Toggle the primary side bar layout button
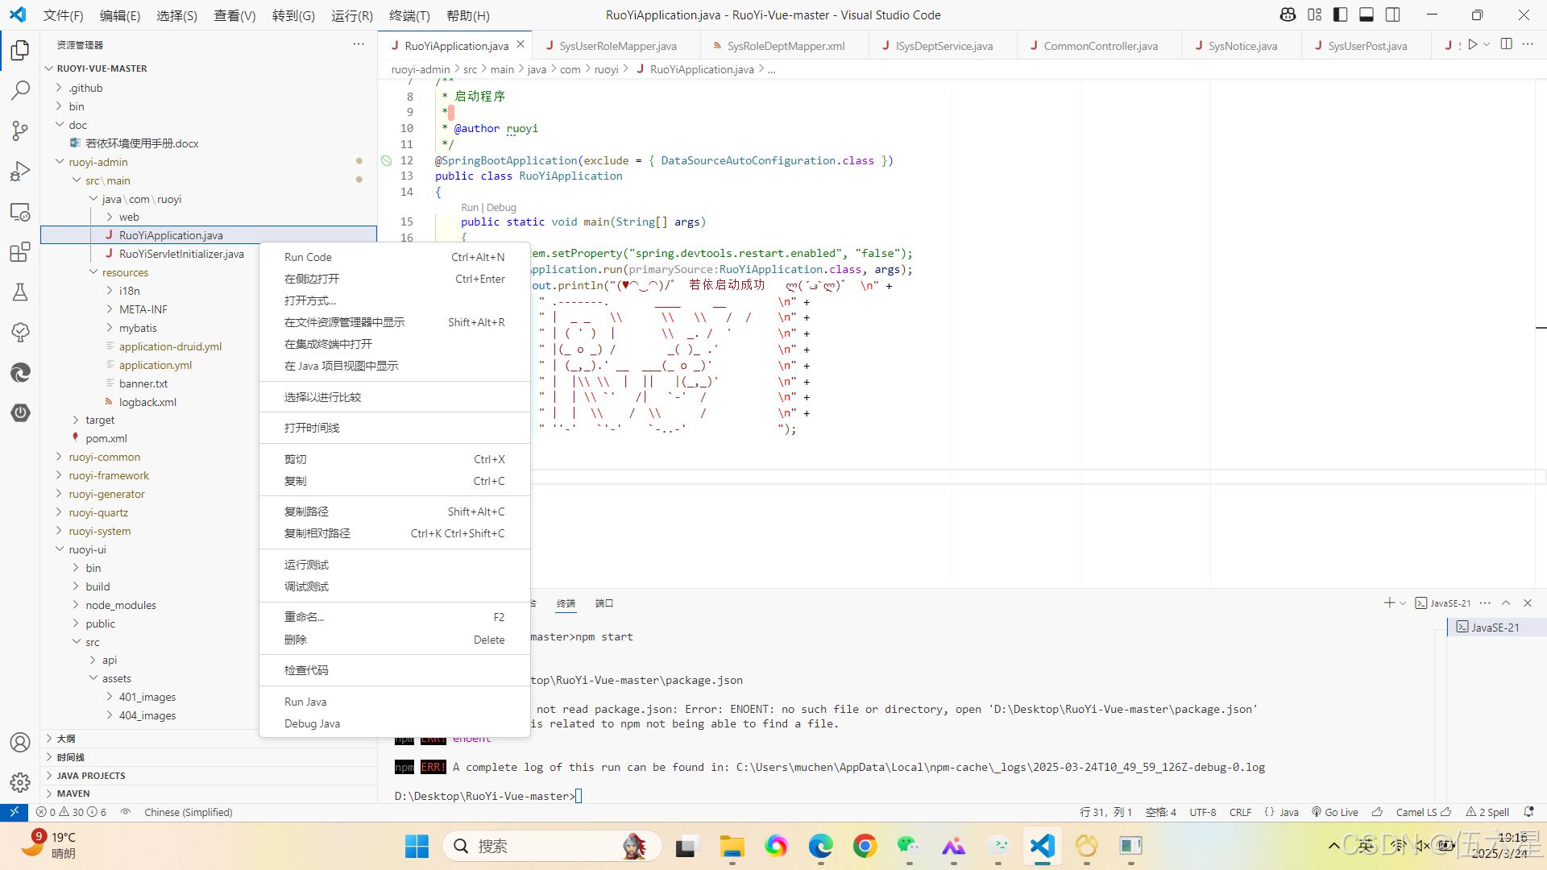Screen dimensions: 1547x870 [1341, 14]
